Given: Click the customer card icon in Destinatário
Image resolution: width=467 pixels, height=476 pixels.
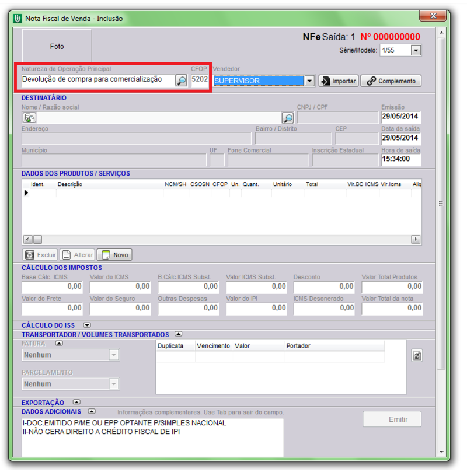Looking at the screenshot, I should pyautogui.click(x=29, y=118).
